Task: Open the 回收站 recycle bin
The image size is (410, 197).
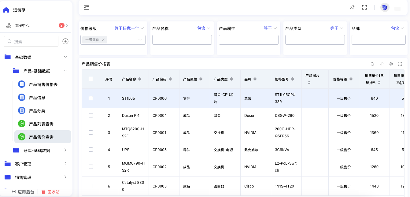Action: tap(50, 192)
